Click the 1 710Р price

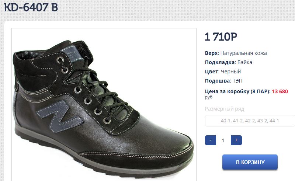pyautogui.click(x=221, y=37)
